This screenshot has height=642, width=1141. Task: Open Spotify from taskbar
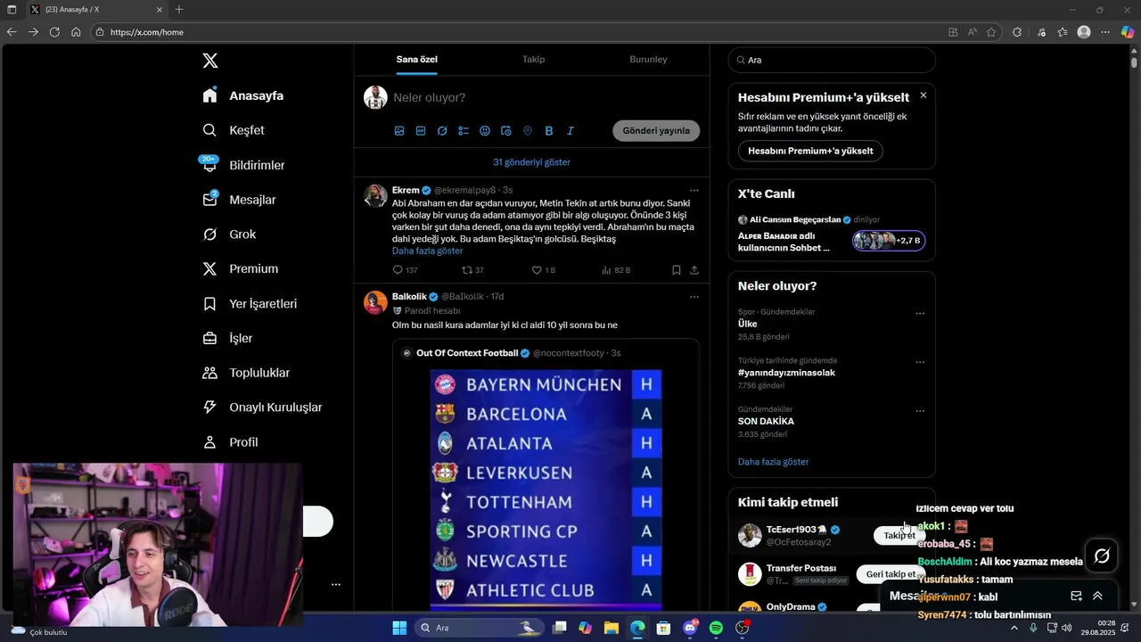[716, 628]
